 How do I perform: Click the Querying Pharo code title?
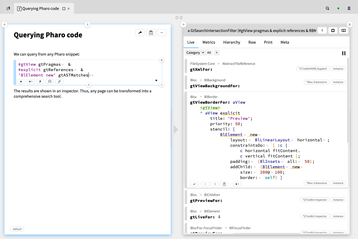(x=48, y=35)
